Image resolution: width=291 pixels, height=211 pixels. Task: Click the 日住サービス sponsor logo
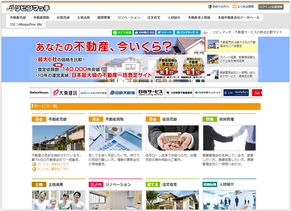151,92
